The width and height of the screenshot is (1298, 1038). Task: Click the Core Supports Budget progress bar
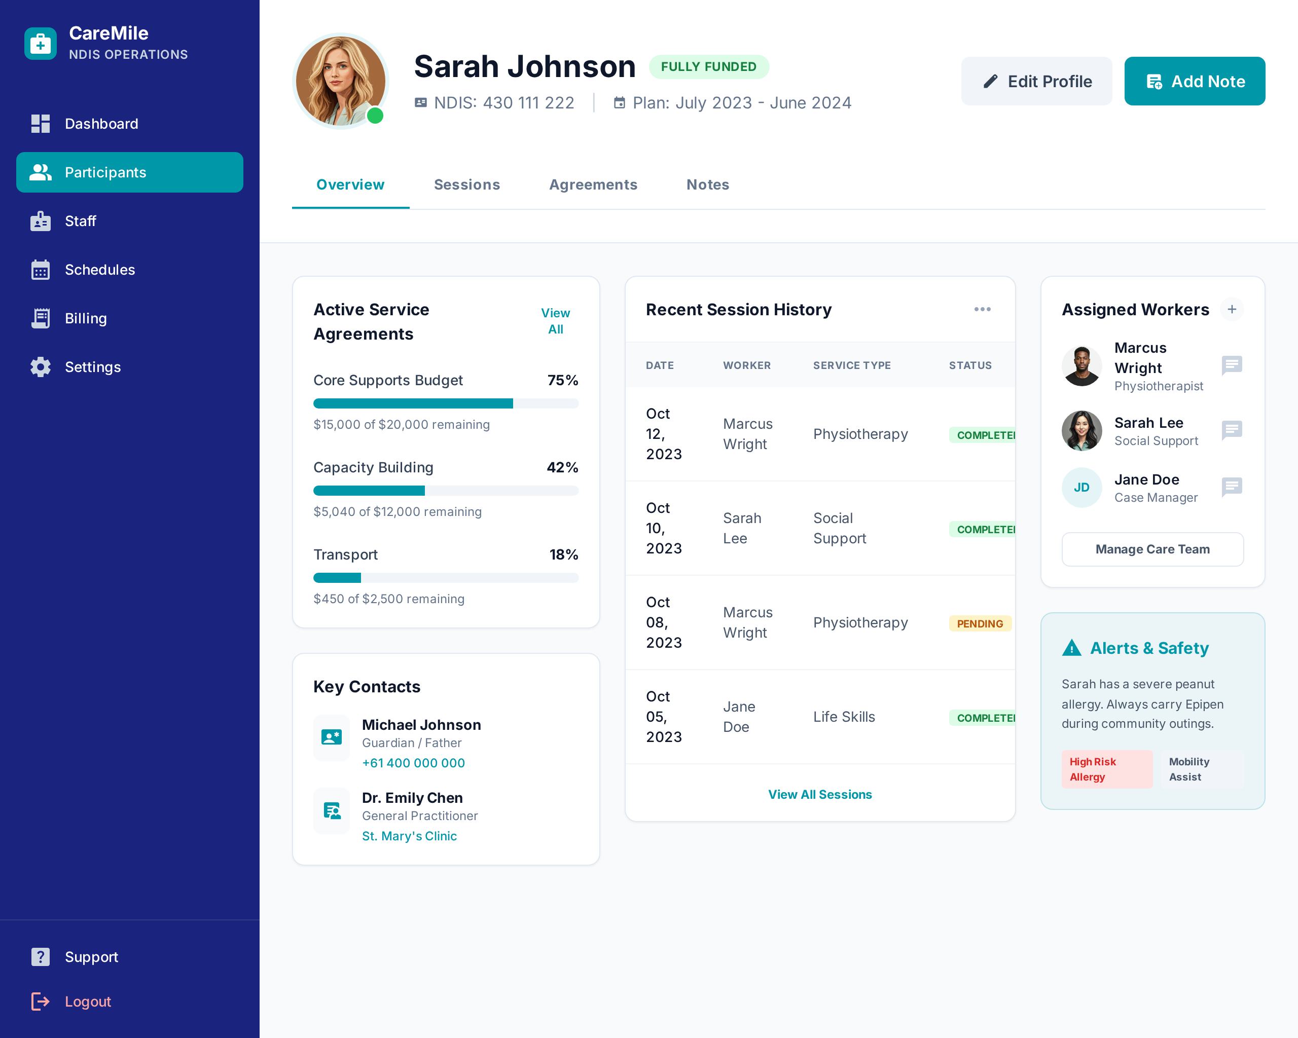(x=446, y=404)
